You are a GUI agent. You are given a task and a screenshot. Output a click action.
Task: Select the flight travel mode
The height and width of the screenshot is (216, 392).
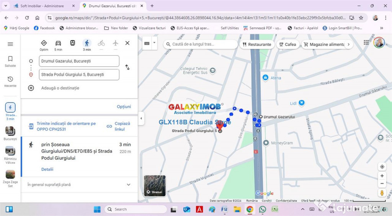click(115, 43)
